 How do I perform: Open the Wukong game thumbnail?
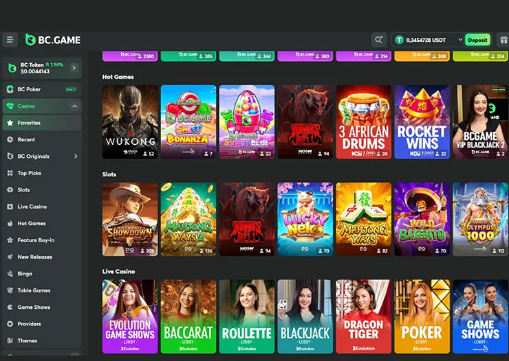(x=130, y=122)
